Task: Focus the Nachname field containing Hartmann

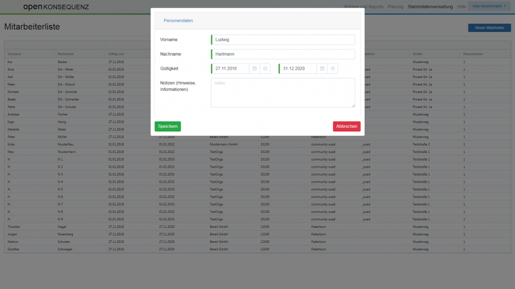Action: coord(283,54)
